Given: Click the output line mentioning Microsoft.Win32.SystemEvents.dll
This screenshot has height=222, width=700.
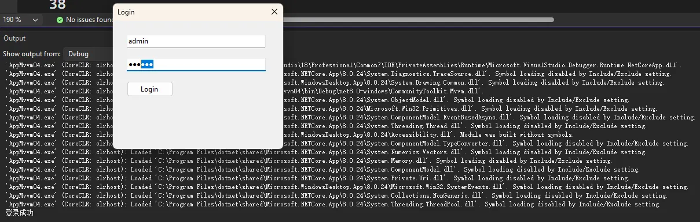Looking at the screenshot, I should (347, 187).
